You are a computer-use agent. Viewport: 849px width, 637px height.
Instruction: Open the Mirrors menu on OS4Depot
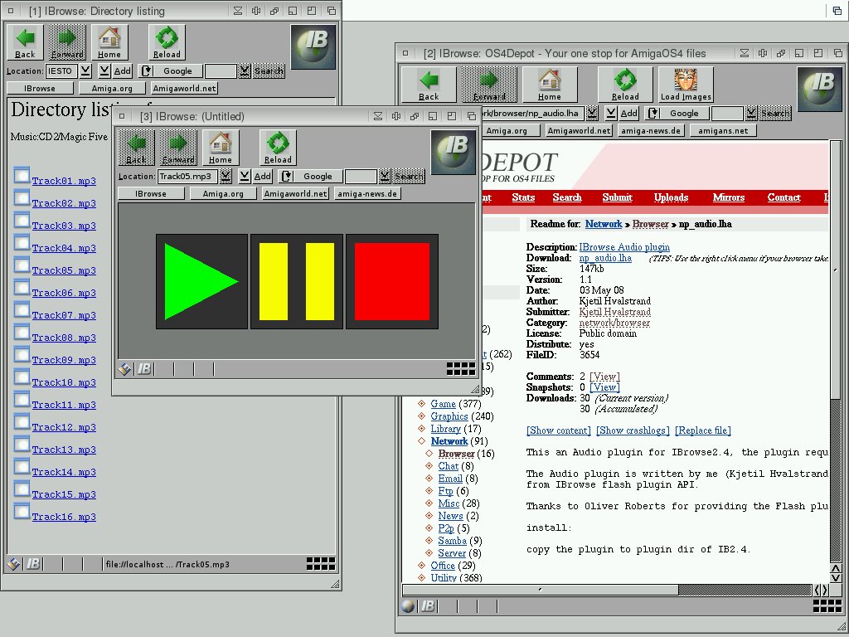click(x=728, y=197)
